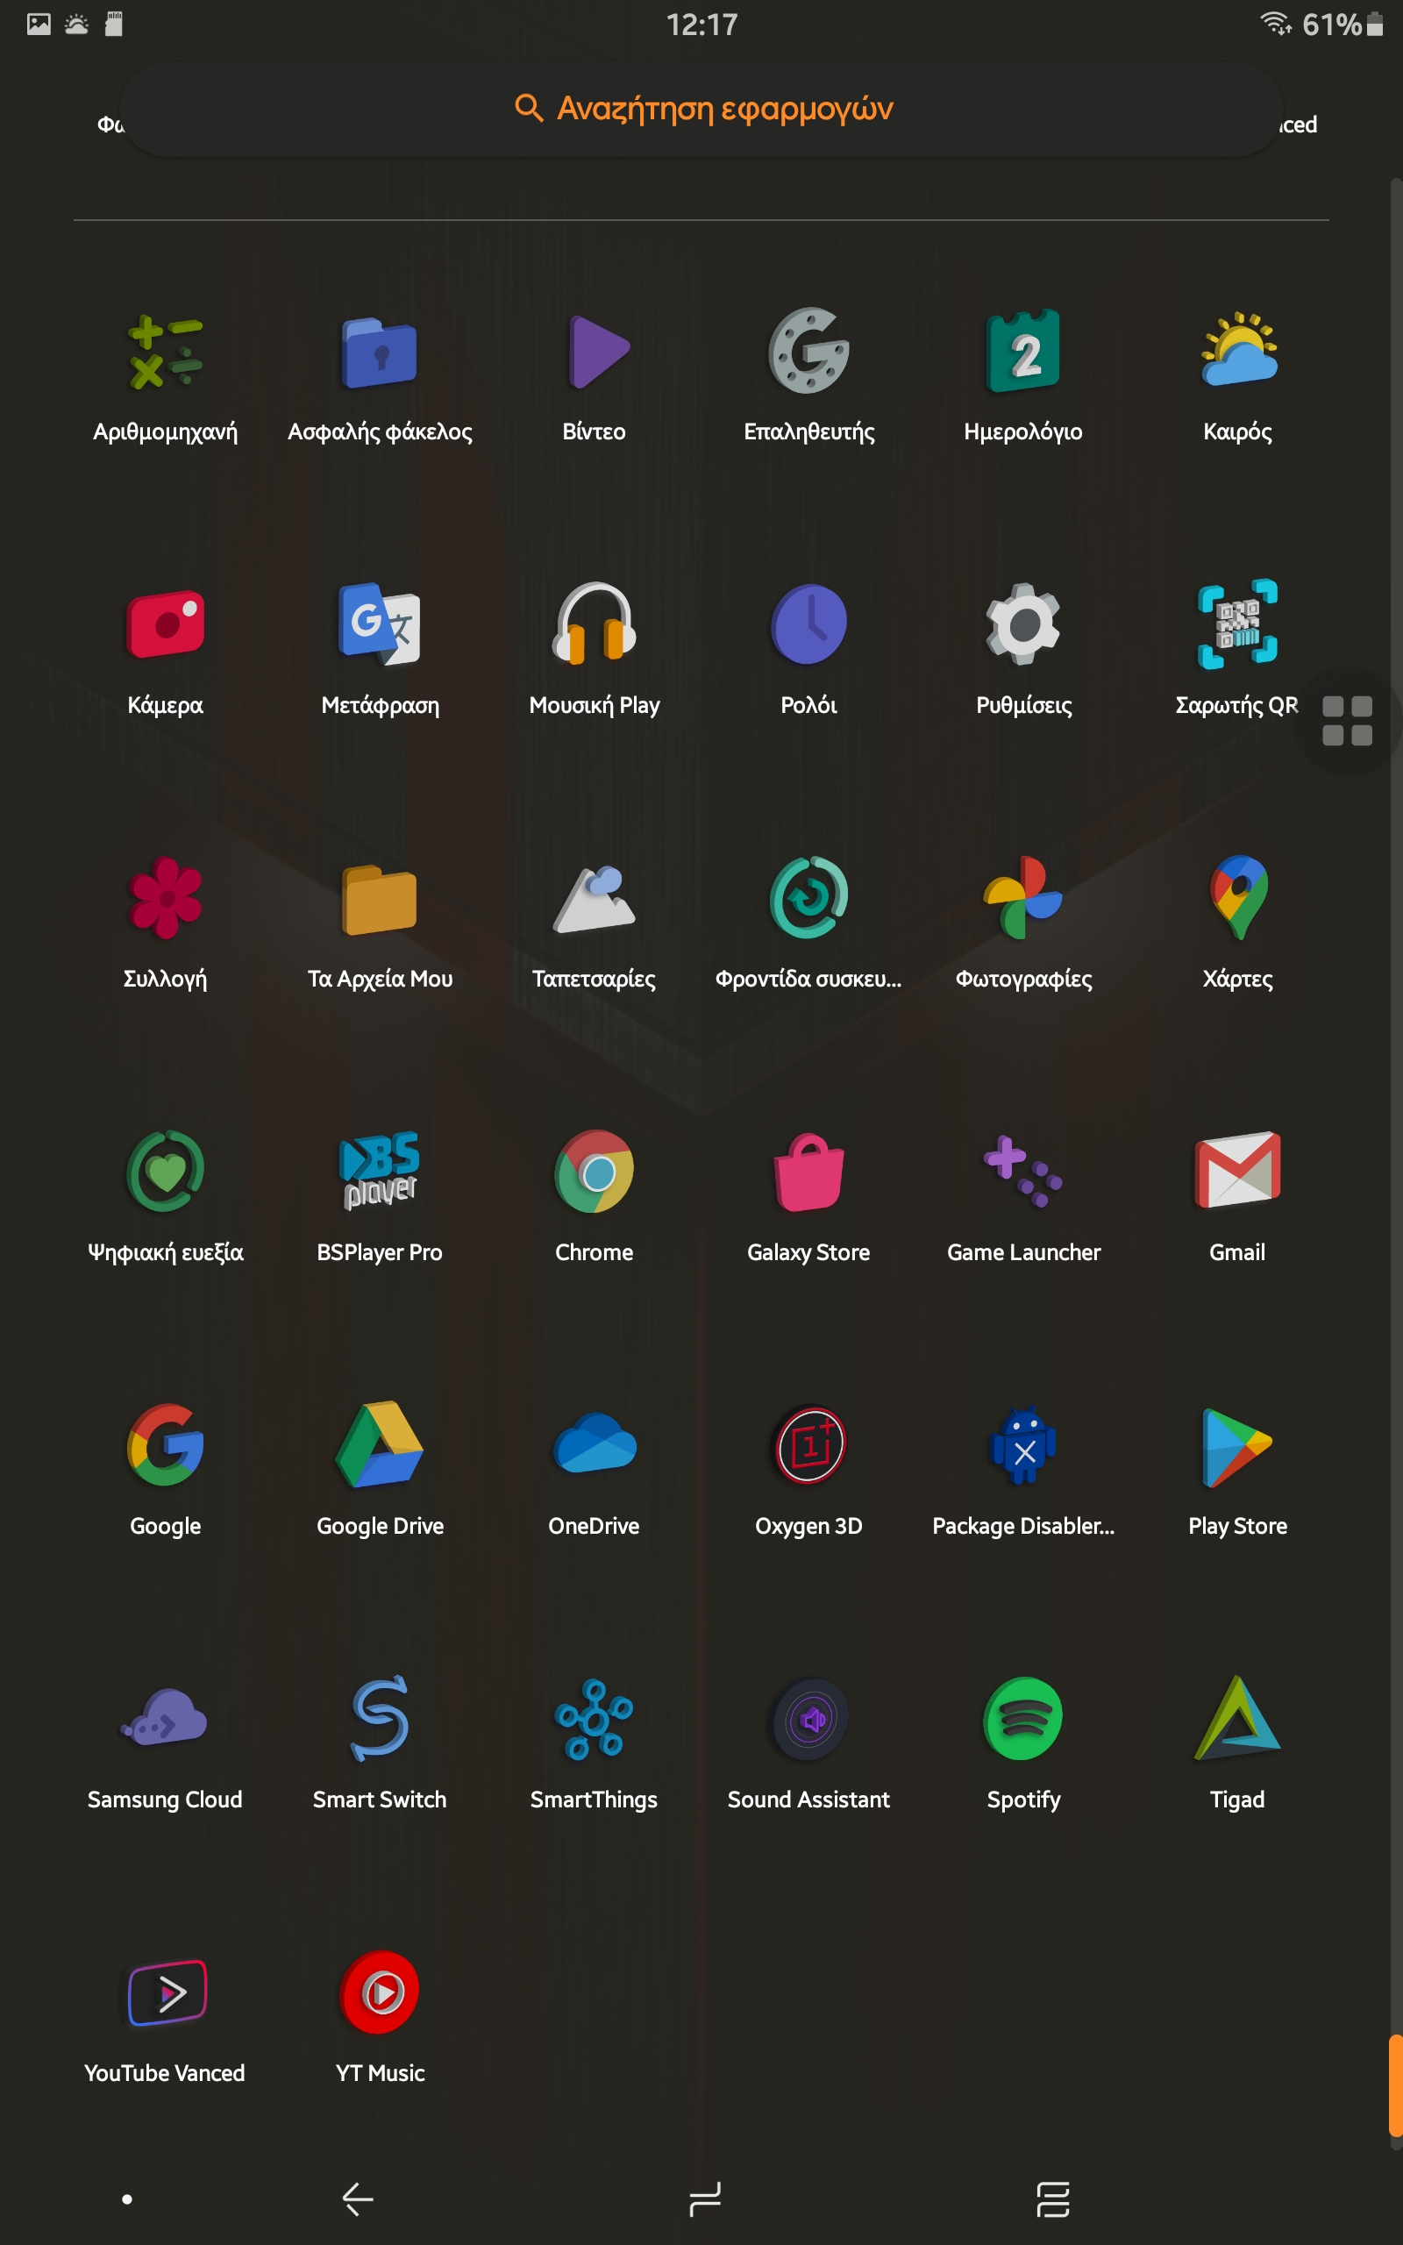
Task: Tap the Wi-Fi status icon
Action: tap(1276, 23)
